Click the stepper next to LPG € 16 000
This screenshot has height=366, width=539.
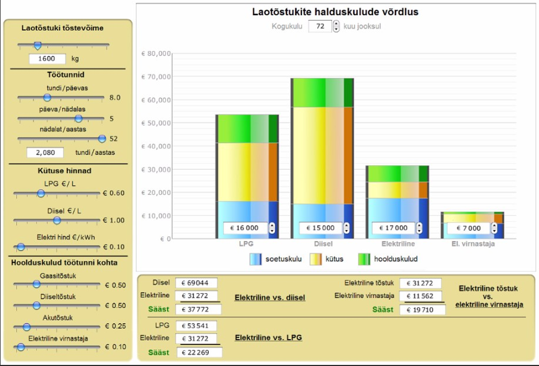tap(272, 228)
